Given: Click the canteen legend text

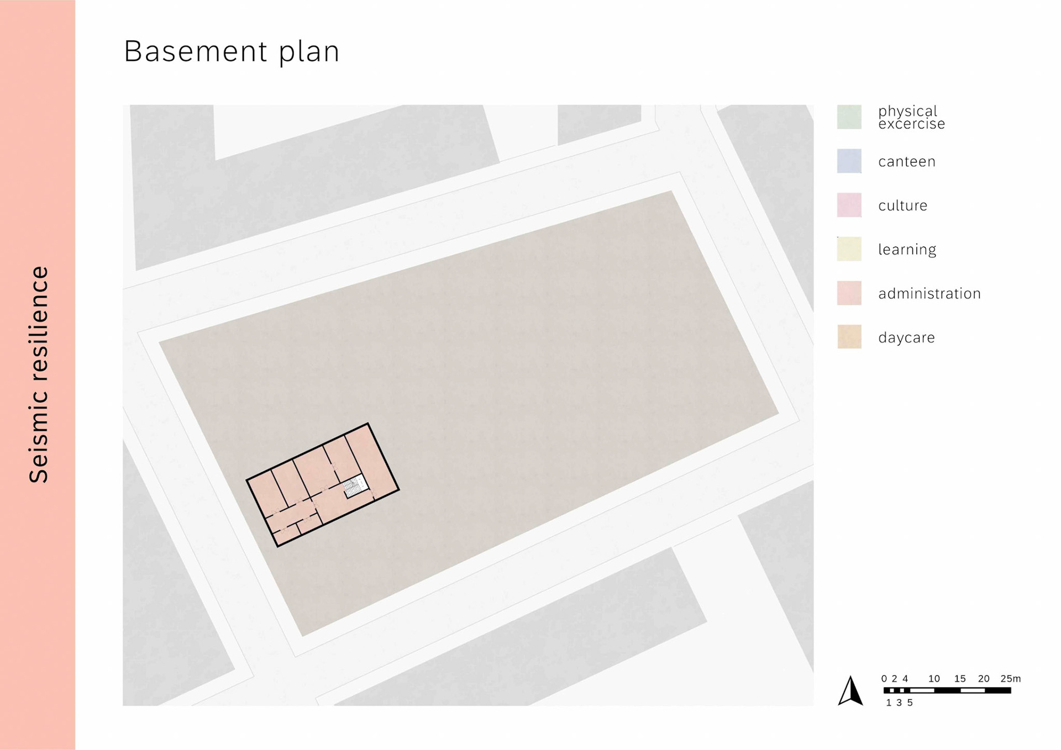Looking at the screenshot, I should coord(907,162).
